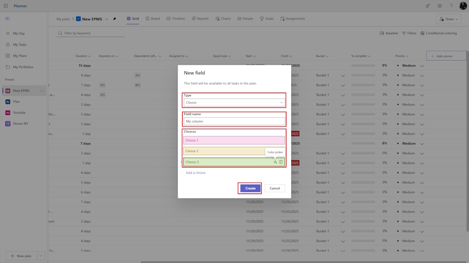Open the help question mark icon

[451, 6]
